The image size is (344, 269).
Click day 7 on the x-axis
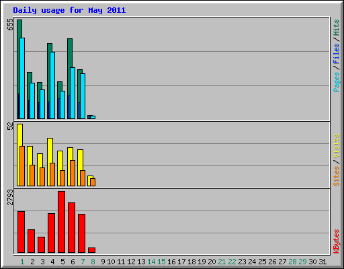tap(83, 262)
